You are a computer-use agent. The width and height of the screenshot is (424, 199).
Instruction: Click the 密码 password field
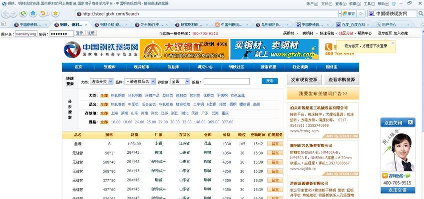point(61,34)
